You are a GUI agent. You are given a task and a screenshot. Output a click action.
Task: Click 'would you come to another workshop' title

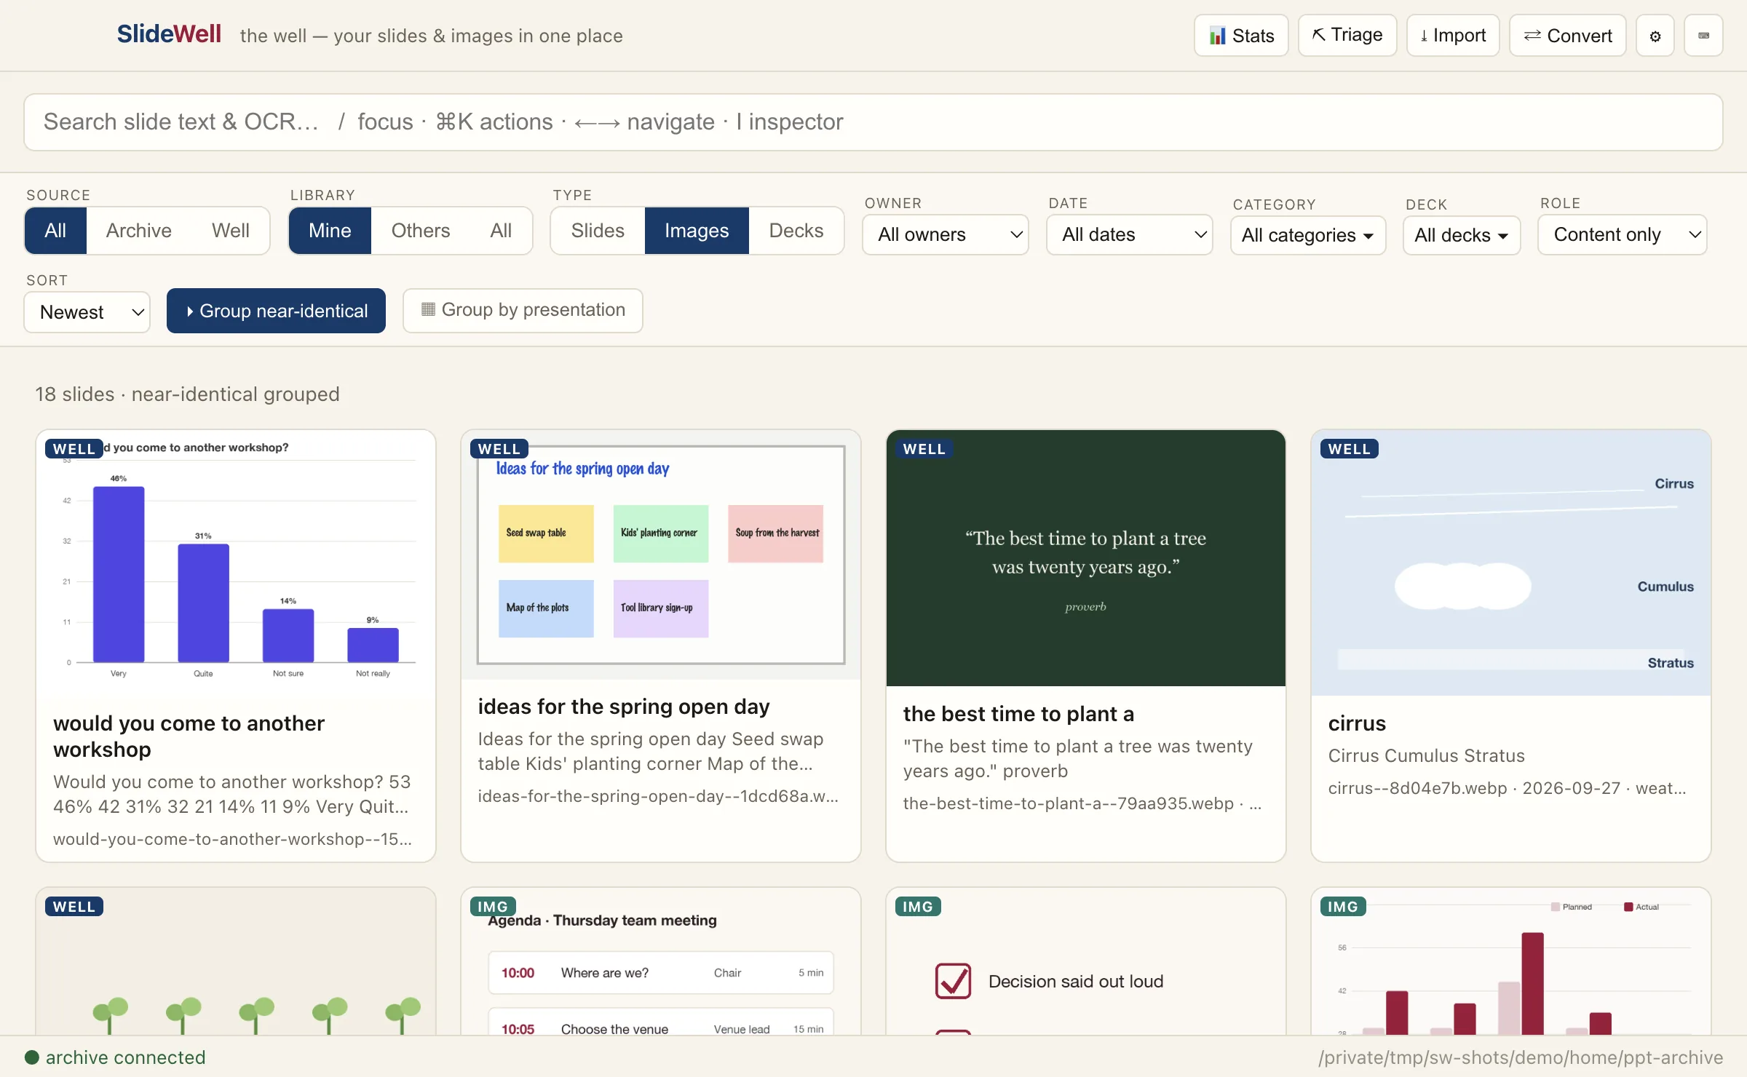pos(189,736)
